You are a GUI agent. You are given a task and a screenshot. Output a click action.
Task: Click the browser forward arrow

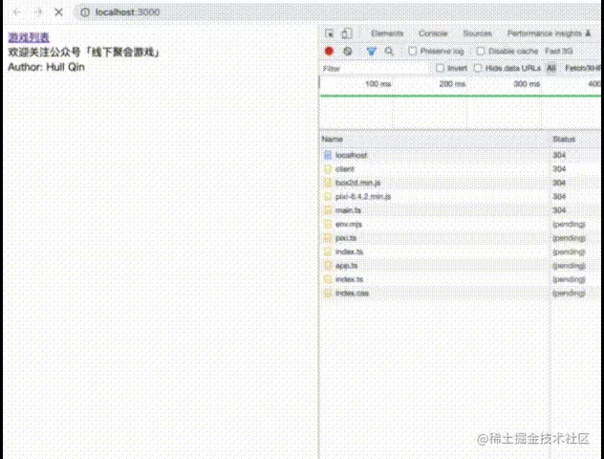38,12
